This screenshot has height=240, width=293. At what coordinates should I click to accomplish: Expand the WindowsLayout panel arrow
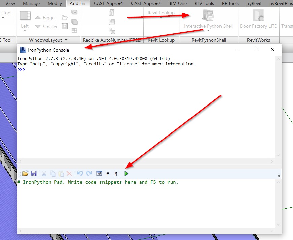coord(66,40)
